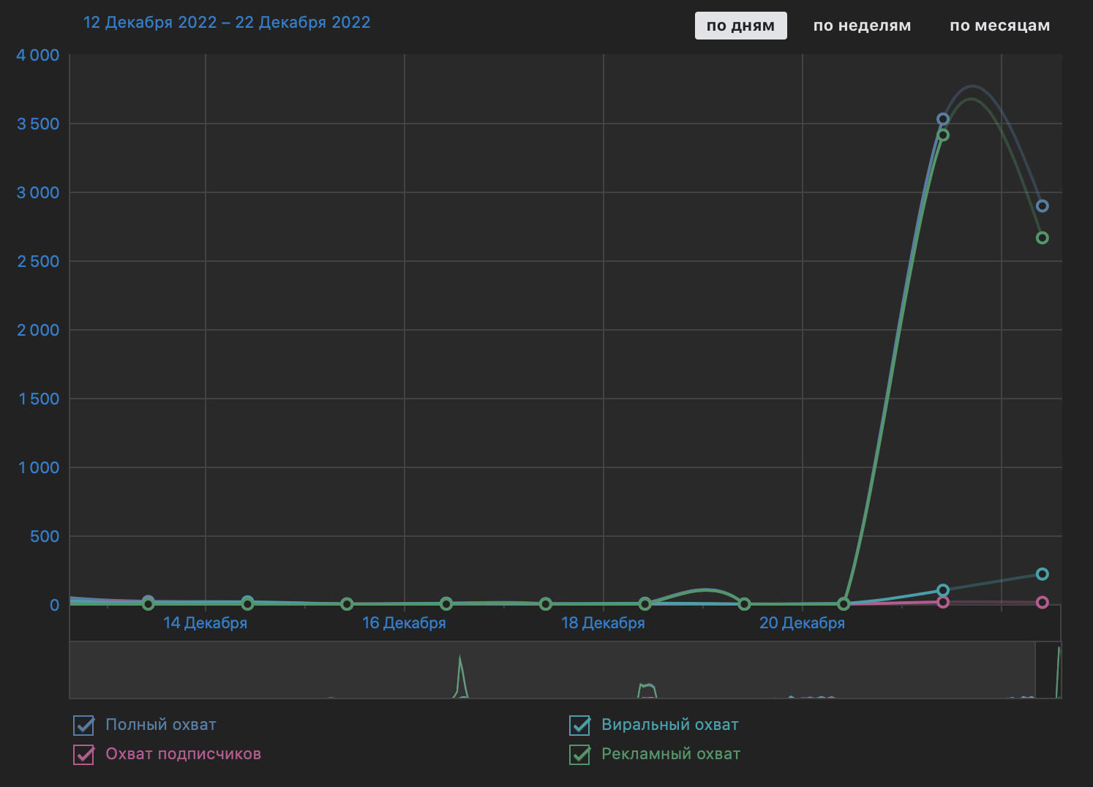Viewport: 1093px width, 787px height.
Task: Select the second-to-last teal Виральный охват point
Action: coord(942,590)
